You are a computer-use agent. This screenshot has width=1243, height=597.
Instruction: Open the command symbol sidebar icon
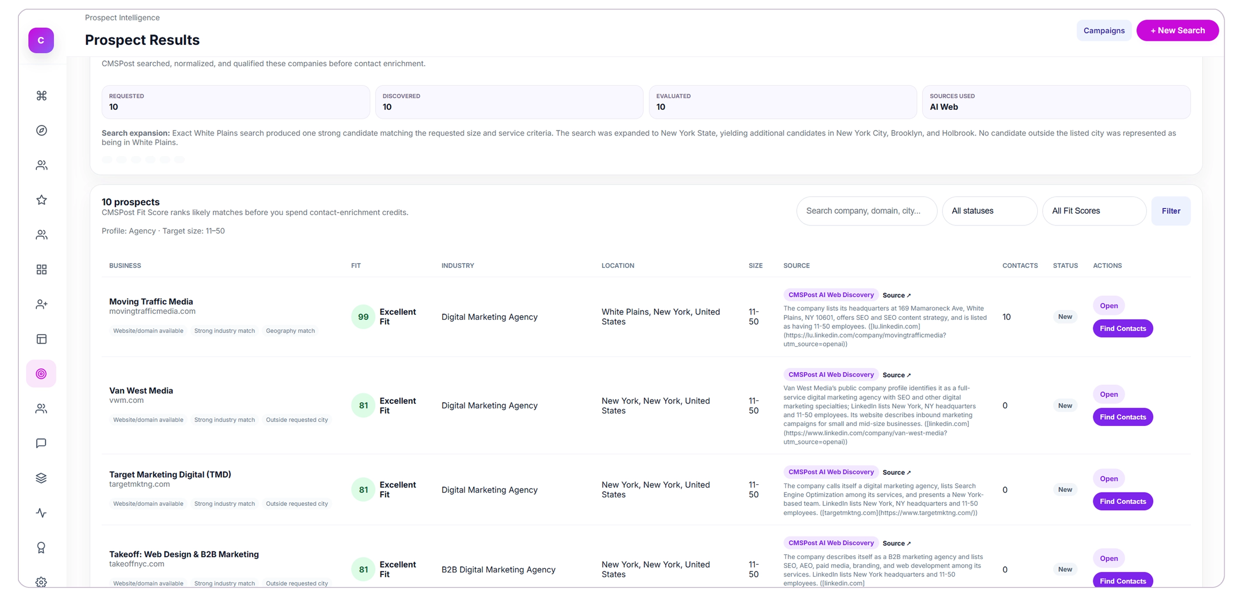click(x=41, y=96)
